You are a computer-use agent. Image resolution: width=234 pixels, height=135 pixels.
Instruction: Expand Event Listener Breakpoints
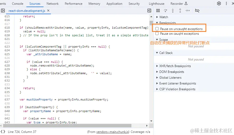[x=157, y=83]
